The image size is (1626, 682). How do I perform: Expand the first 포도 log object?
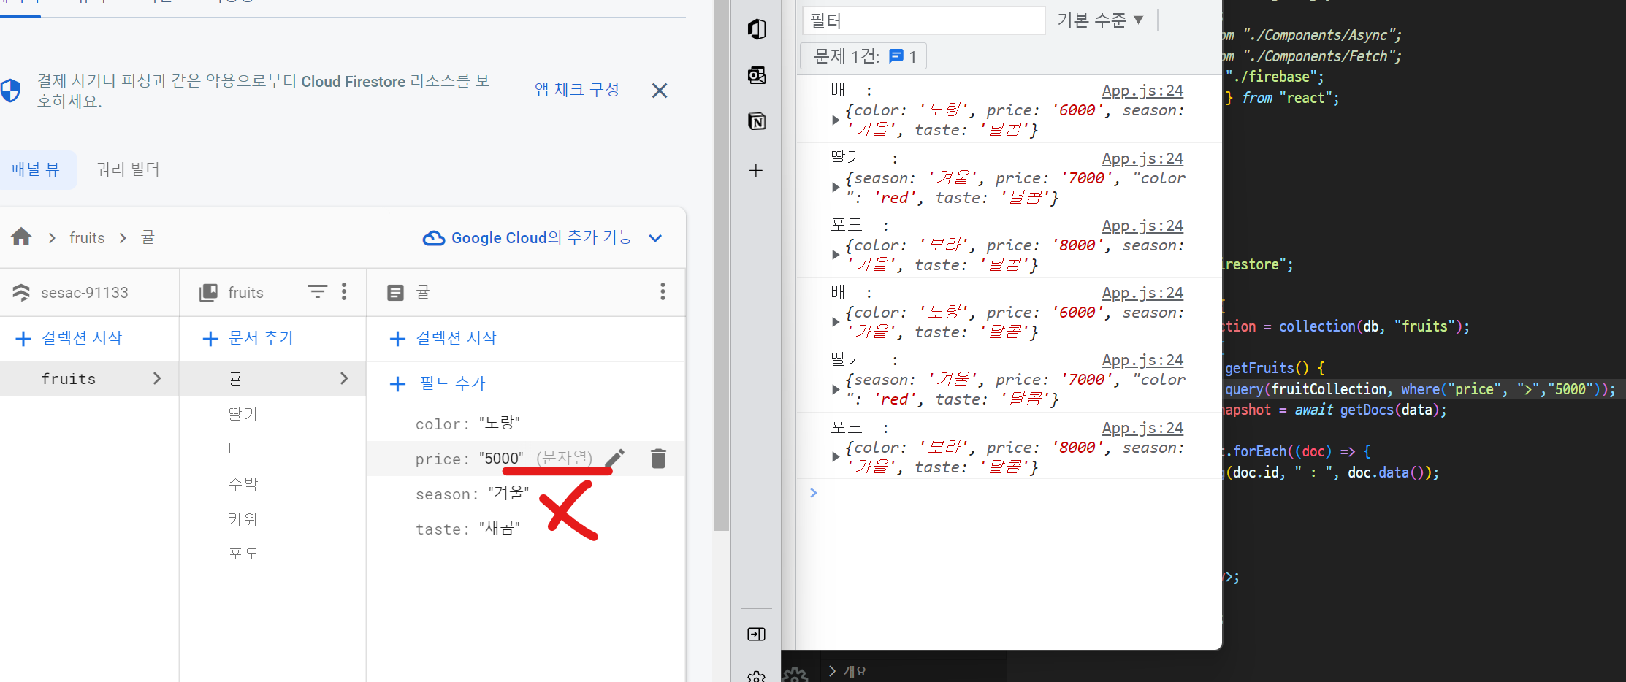(x=835, y=255)
